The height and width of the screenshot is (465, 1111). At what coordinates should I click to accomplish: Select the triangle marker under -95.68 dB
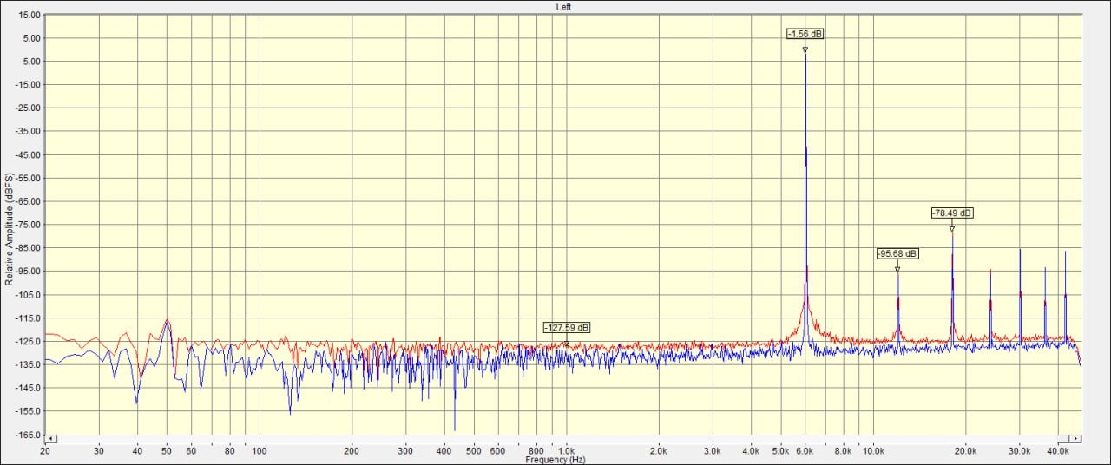coord(897,269)
